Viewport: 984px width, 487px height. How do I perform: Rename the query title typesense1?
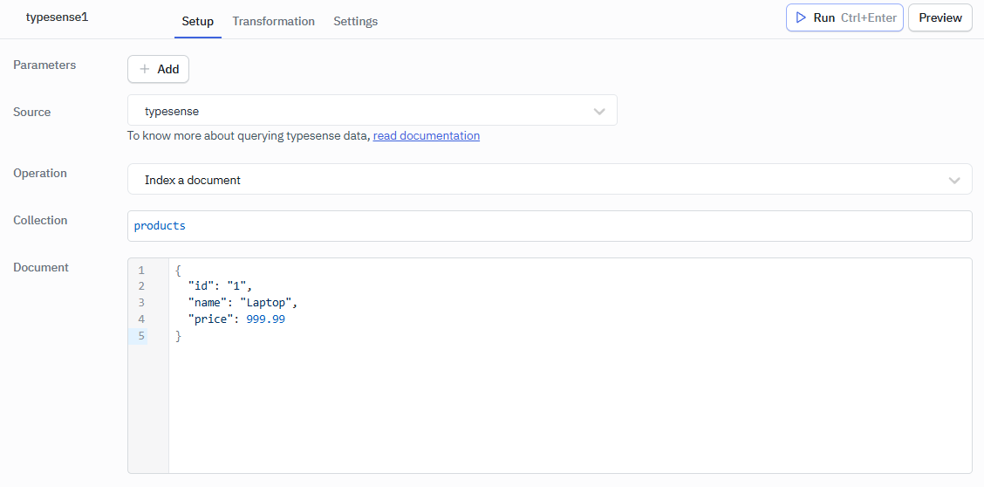point(57,17)
